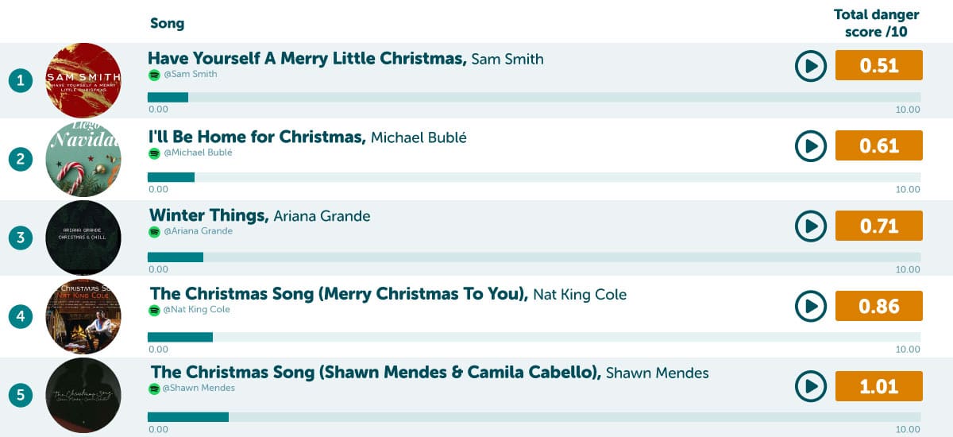This screenshot has height=437, width=953.
Task: Click the 0.51 danger score badge
Action: pyautogui.click(x=878, y=65)
